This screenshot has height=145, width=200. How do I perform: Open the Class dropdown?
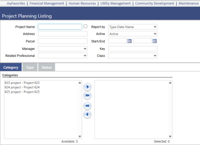click(133, 56)
